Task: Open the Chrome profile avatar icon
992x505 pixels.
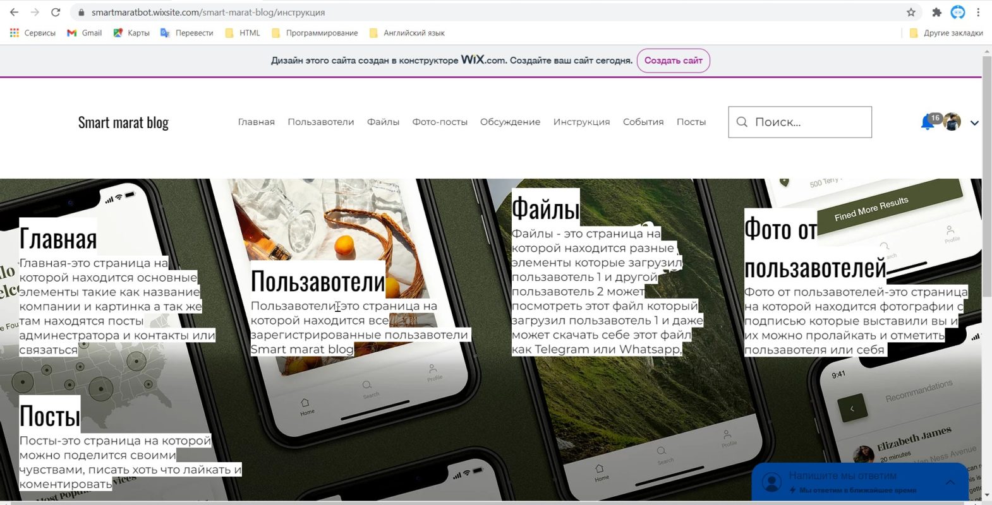Action: point(958,12)
